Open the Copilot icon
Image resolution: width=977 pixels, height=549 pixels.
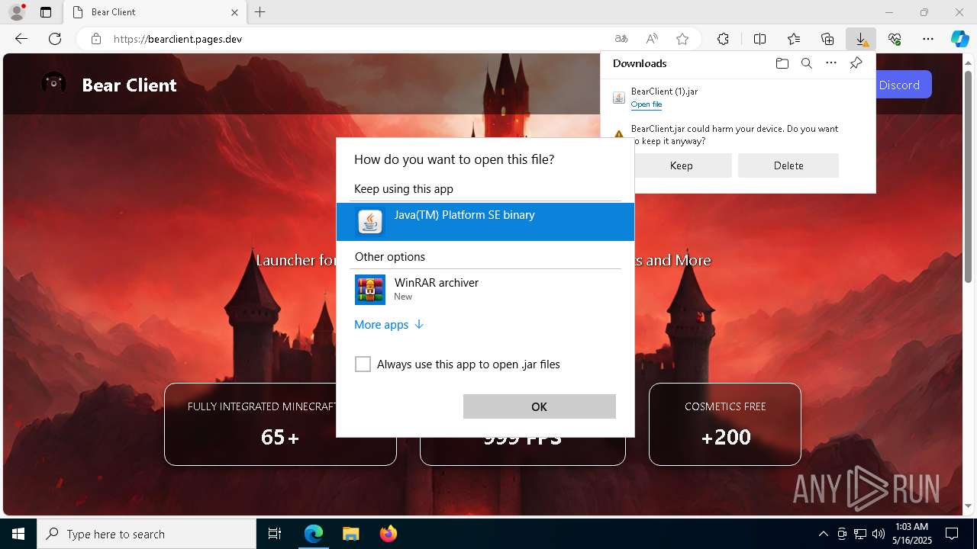point(959,39)
